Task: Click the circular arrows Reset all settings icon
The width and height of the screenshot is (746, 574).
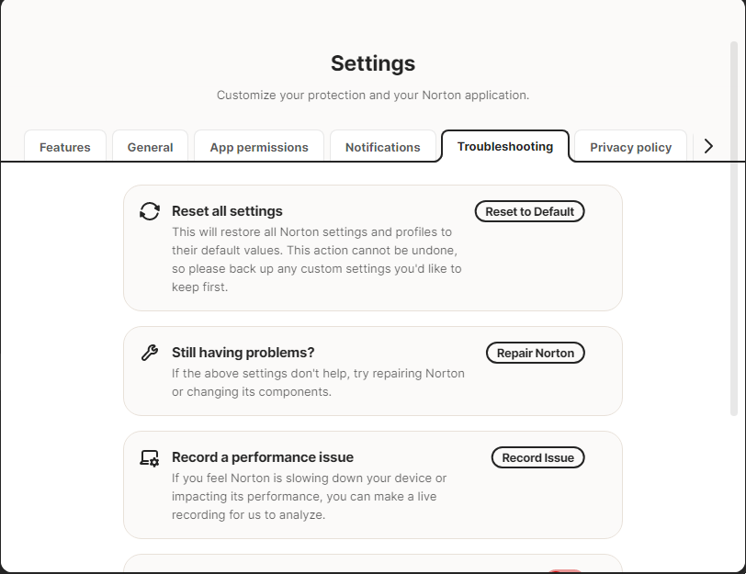Action: coord(150,211)
